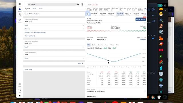Pick the fox emoji

click(x=161, y=38)
